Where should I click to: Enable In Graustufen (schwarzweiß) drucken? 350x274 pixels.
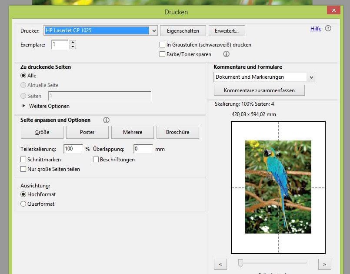162,45
